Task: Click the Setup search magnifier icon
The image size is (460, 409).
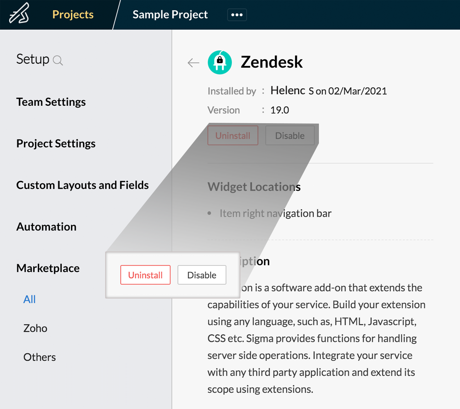Action: (x=58, y=61)
